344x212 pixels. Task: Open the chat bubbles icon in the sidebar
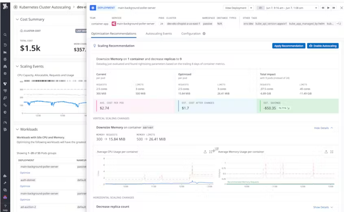tap(5, 190)
